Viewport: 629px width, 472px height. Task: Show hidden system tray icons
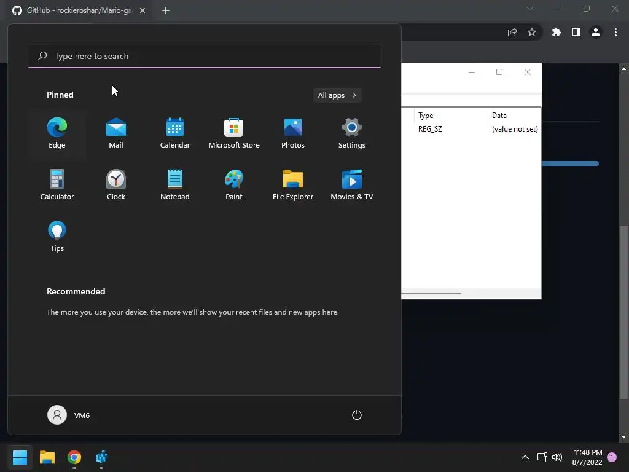click(x=525, y=457)
